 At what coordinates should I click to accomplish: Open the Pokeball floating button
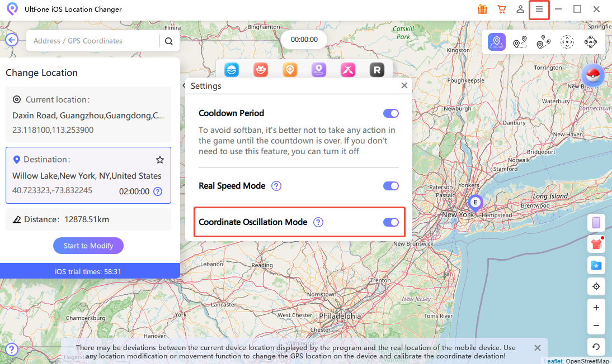point(593,75)
